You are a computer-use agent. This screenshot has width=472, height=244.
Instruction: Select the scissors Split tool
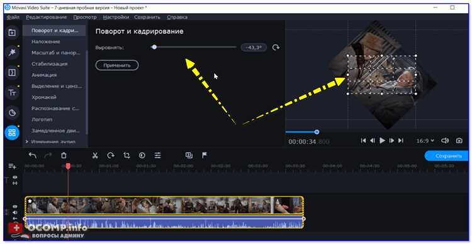tap(95, 155)
